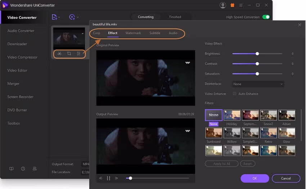Click the Cancel button

point(286,178)
